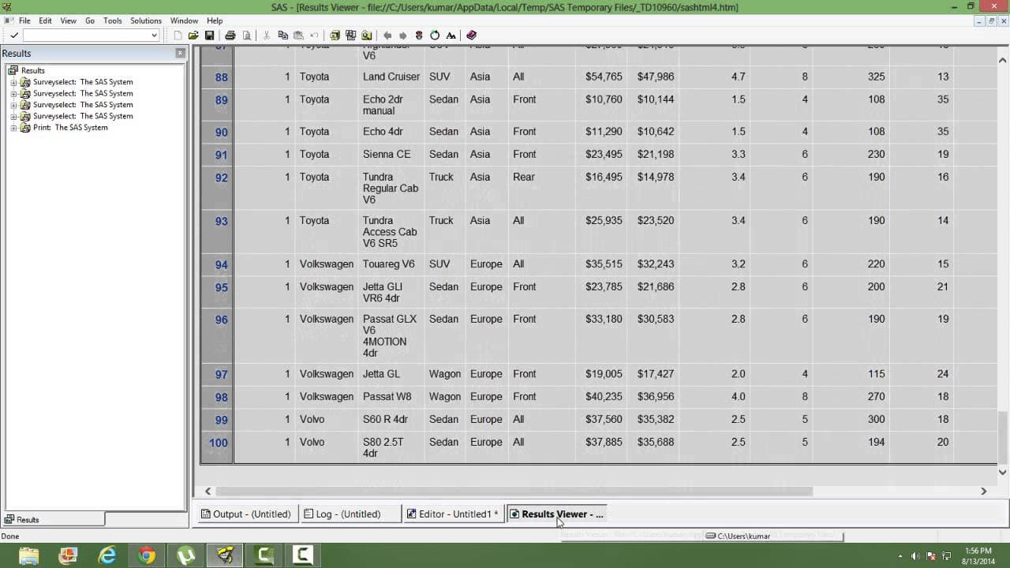The width and height of the screenshot is (1010, 568).
Task: Click the SAS application icon on the taskbar
Action: pyautogui.click(x=226, y=555)
